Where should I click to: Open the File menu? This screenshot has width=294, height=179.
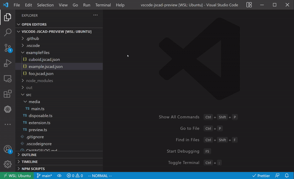[x=17, y=5]
